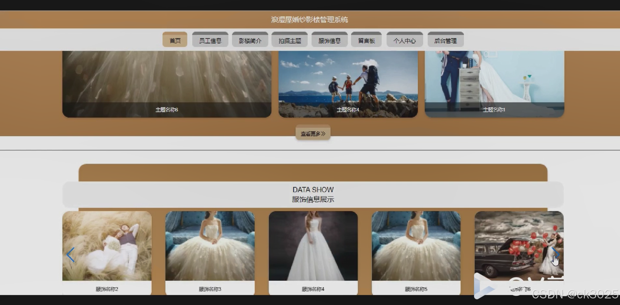
Task: Click the 浪漫屋婚纱影楼管理系统 title
Action: tap(310, 19)
